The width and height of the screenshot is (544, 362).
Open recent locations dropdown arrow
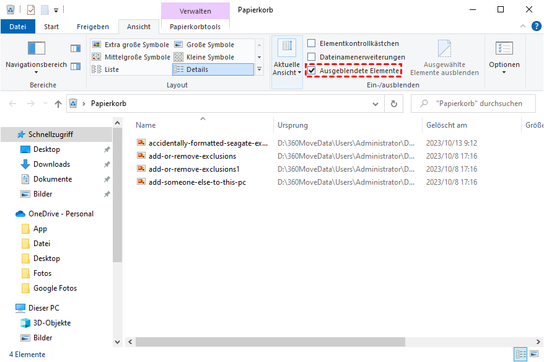pyautogui.click(x=45, y=104)
